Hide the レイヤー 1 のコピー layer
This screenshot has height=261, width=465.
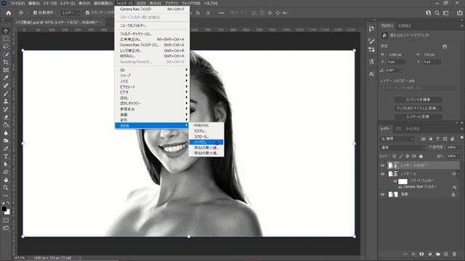pyautogui.click(x=383, y=165)
